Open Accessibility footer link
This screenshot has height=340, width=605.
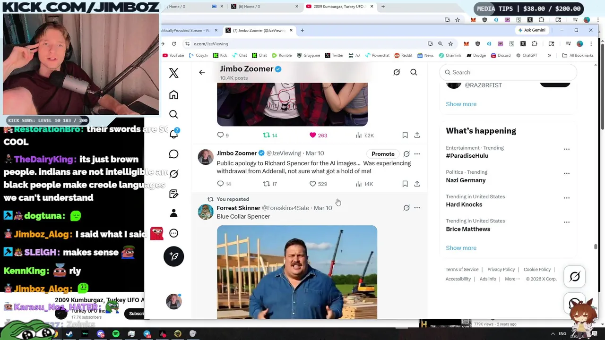point(458,279)
